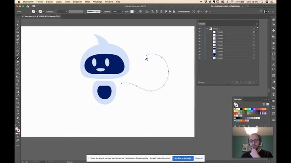Hide the bottom <Tracé> sublayer

tap(200, 58)
